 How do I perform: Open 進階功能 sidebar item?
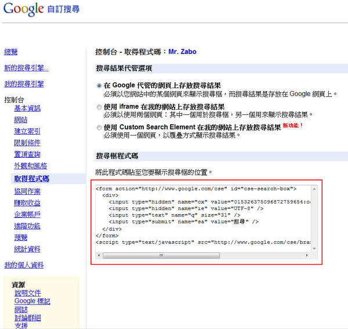pyautogui.click(x=27, y=226)
